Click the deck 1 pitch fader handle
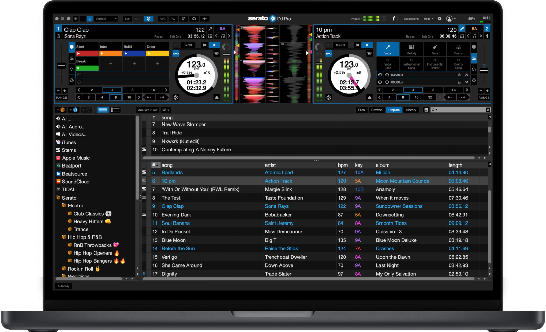The height and width of the screenshot is (332, 546). click(61, 66)
